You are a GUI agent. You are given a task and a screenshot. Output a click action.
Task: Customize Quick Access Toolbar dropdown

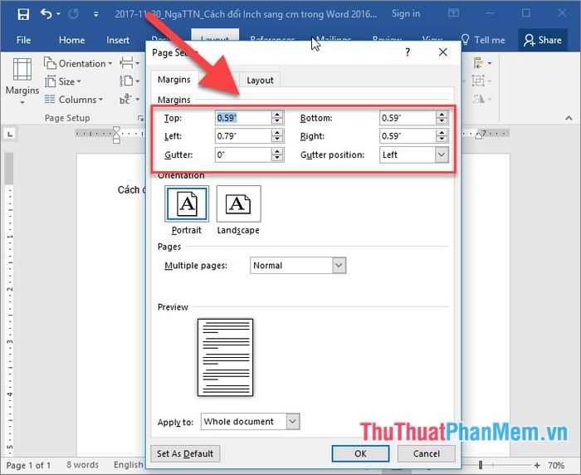(96, 14)
